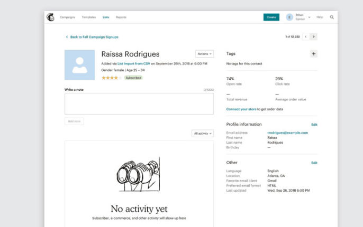Image resolution: width=363 pixels, height=227 pixels.
Task: Expand the Actions dropdown
Action: tap(204, 54)
